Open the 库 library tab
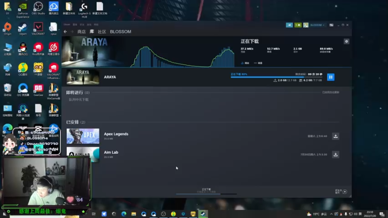Screen dimensions: 388x218 point(92,31)
